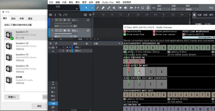Screen dimensions: 215x111
Task: Open the wrench settings icon above tracks
Action: coord(60,15)
